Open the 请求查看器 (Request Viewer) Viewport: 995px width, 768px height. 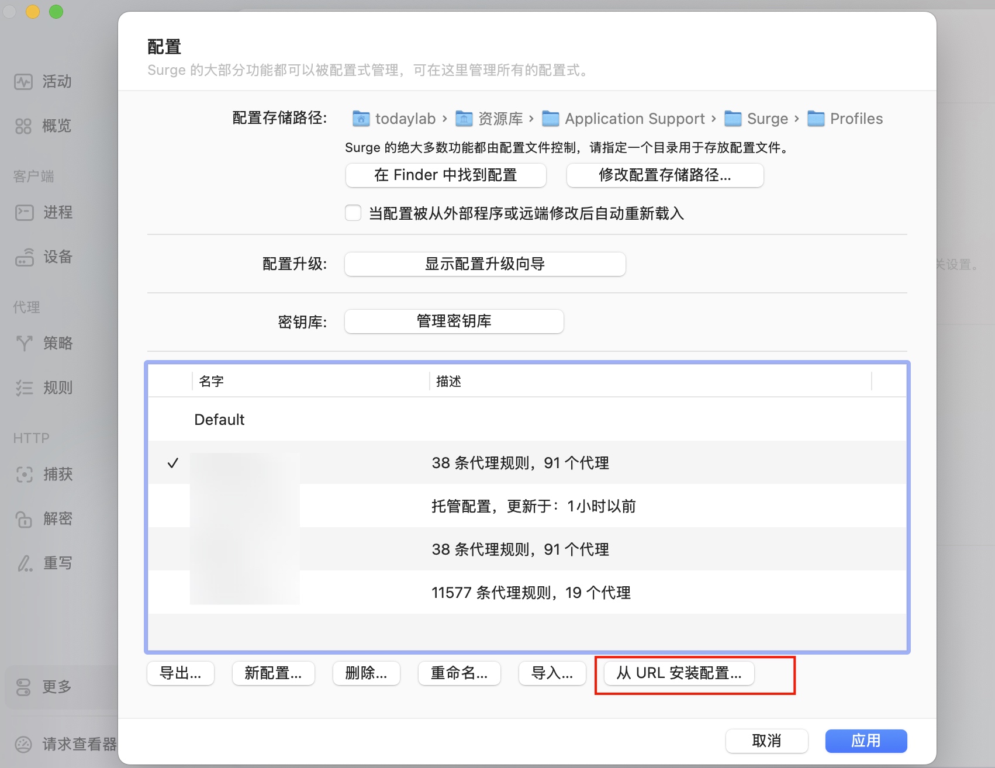pos(64,744)
